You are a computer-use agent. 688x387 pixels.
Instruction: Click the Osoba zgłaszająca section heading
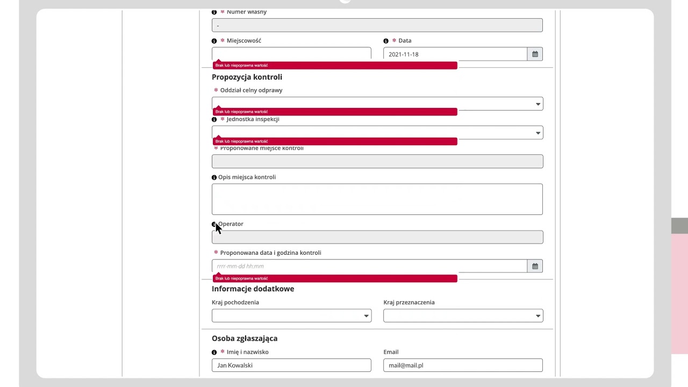(245, 339)
